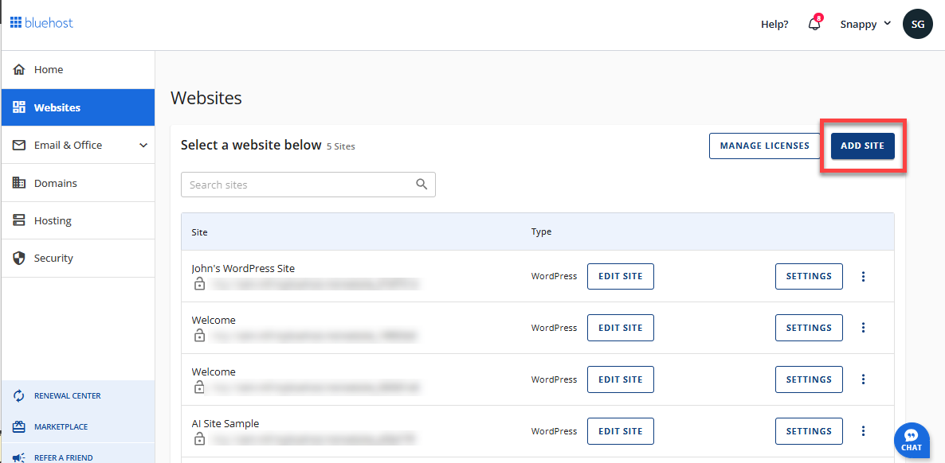Click the Marketplace icon
Image resolution: width=945 pixels, height=463 pixels.
pos(18,427)
